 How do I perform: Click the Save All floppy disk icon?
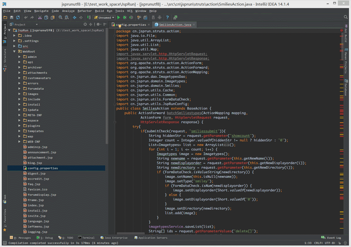click(12, 17)
